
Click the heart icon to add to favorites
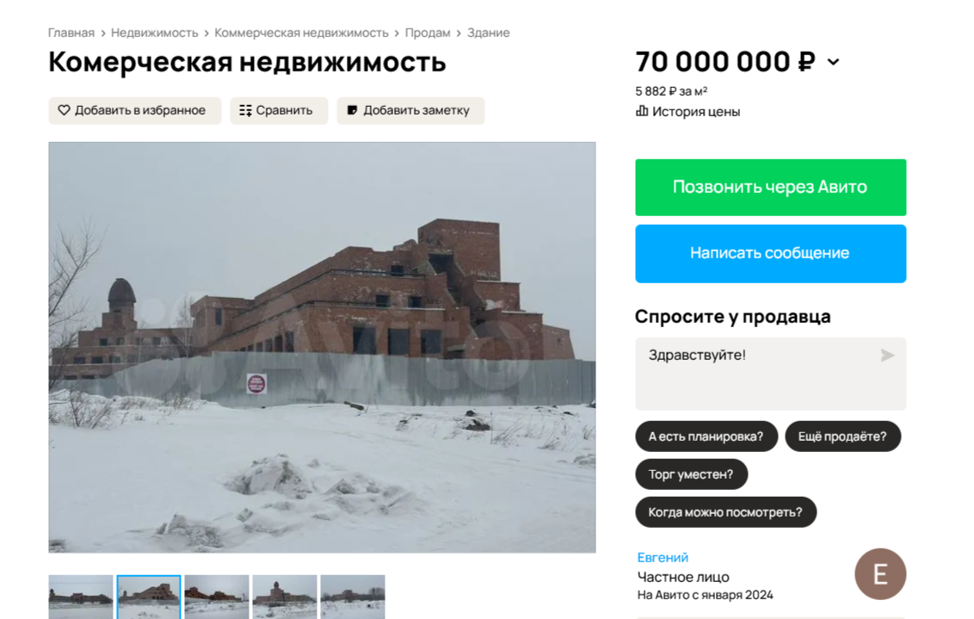(x=64, y=110)
